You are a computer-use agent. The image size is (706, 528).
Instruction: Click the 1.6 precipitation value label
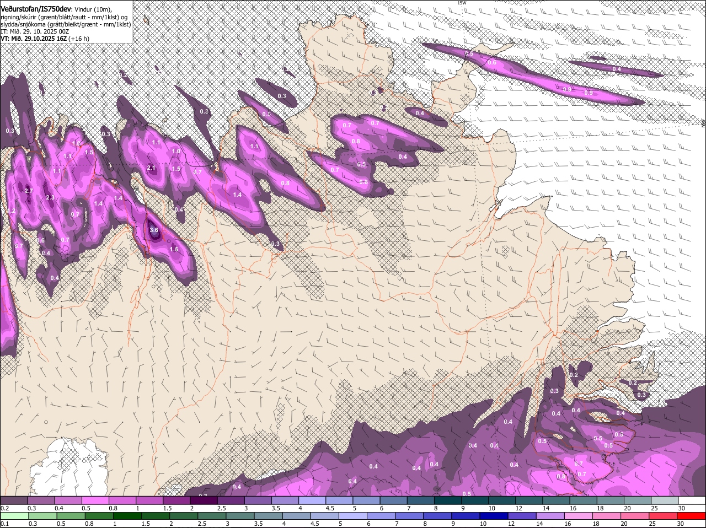(x=174, y=249)
